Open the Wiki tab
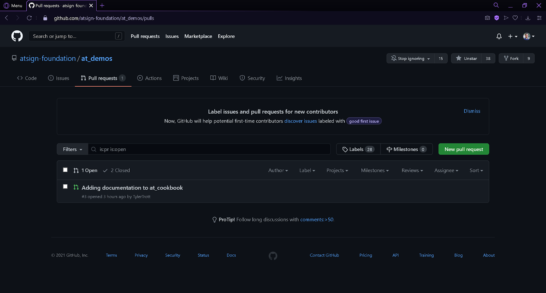 (219, 78)
